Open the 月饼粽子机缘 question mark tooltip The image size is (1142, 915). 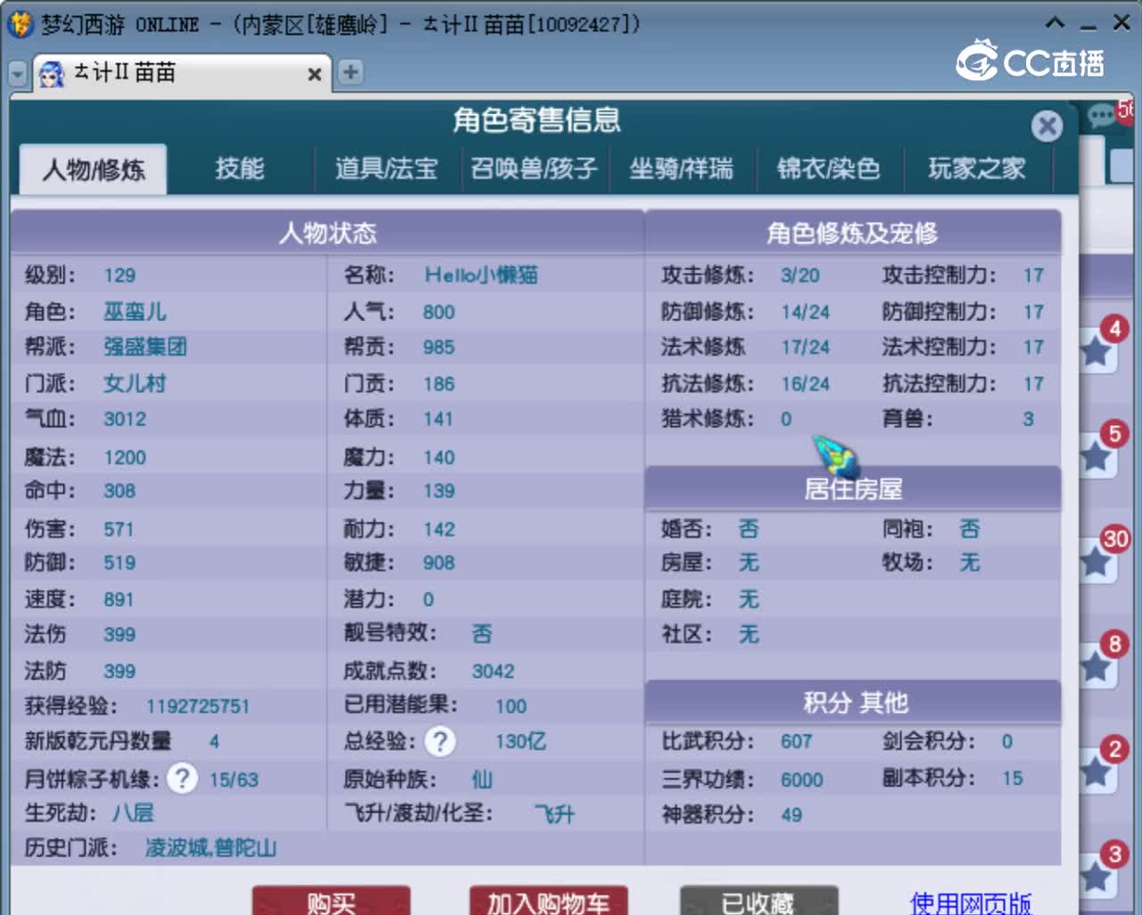pos(182,779)
